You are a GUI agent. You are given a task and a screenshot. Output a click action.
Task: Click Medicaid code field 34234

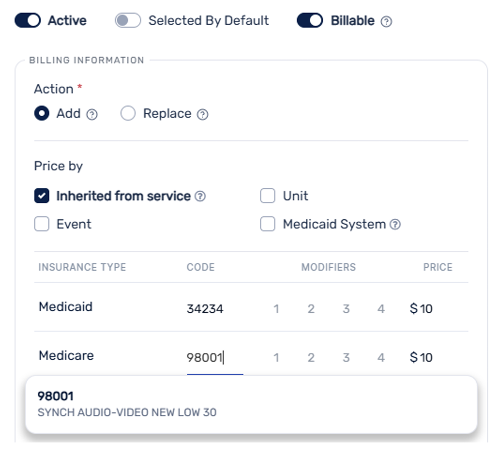pyautogui.click(x=215, y=309)
